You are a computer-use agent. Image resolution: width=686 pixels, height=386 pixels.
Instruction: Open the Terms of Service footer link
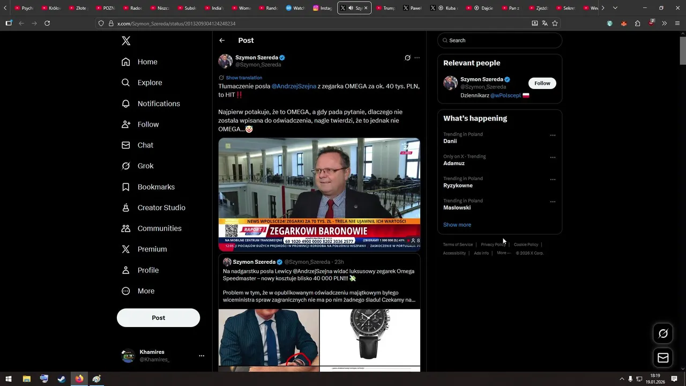click(x=458, y=244)
